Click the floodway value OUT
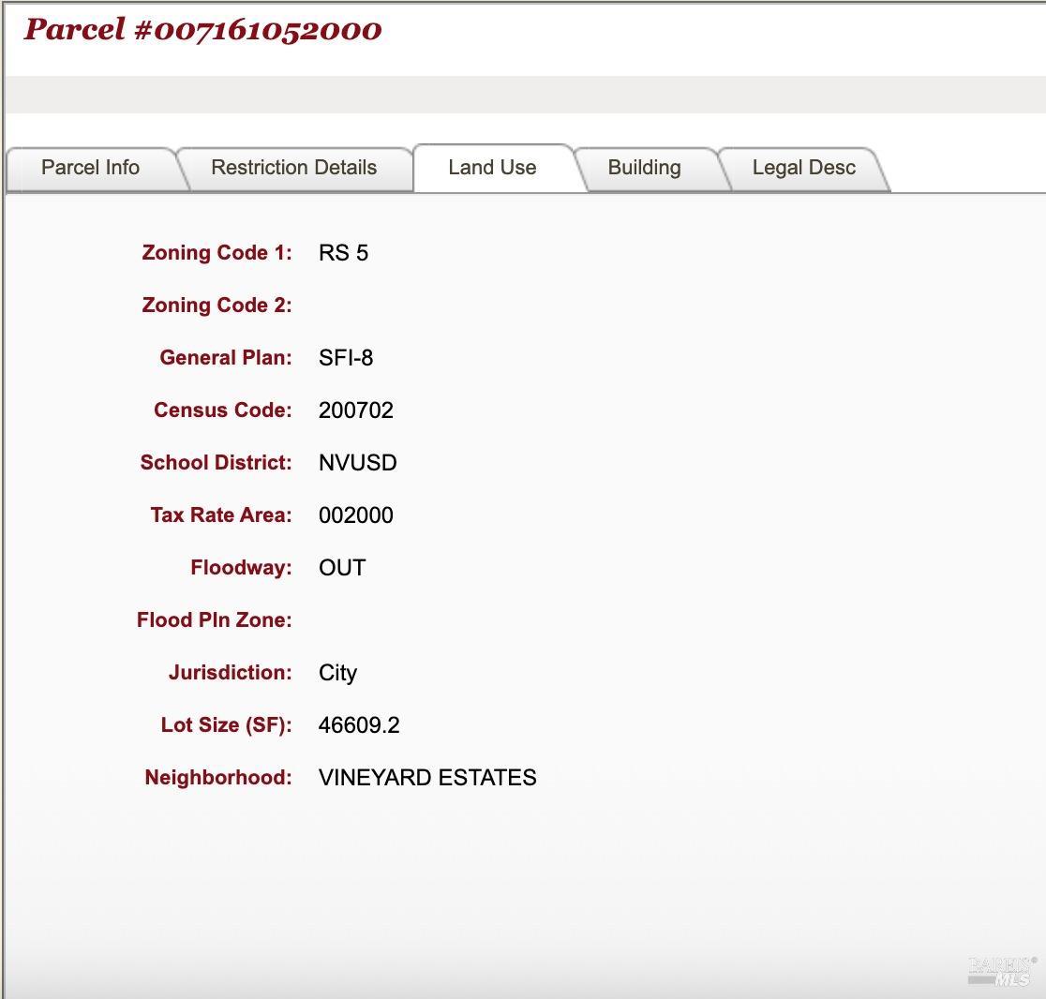Screen dimensions: 1046x999 (x=341, y=568)
